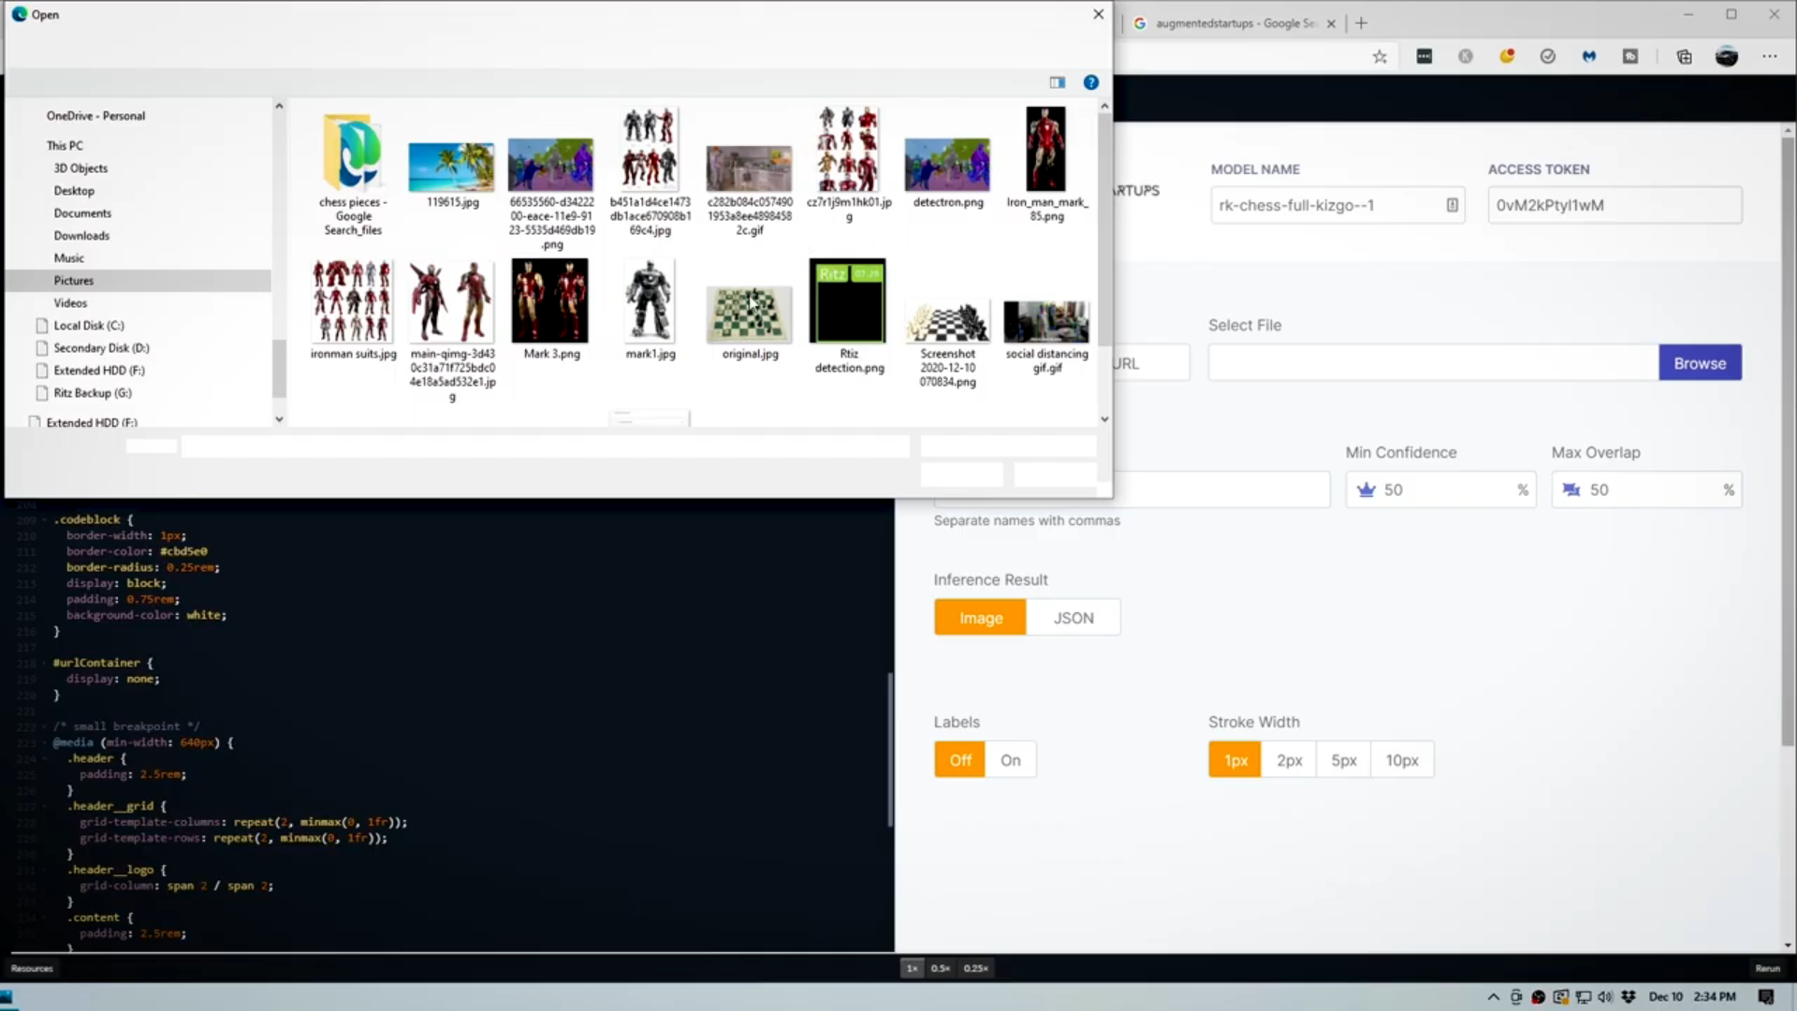Click the Browse button for Select File
This screenshot has height=1011, width=1797.
click(x=1700, y=363)
